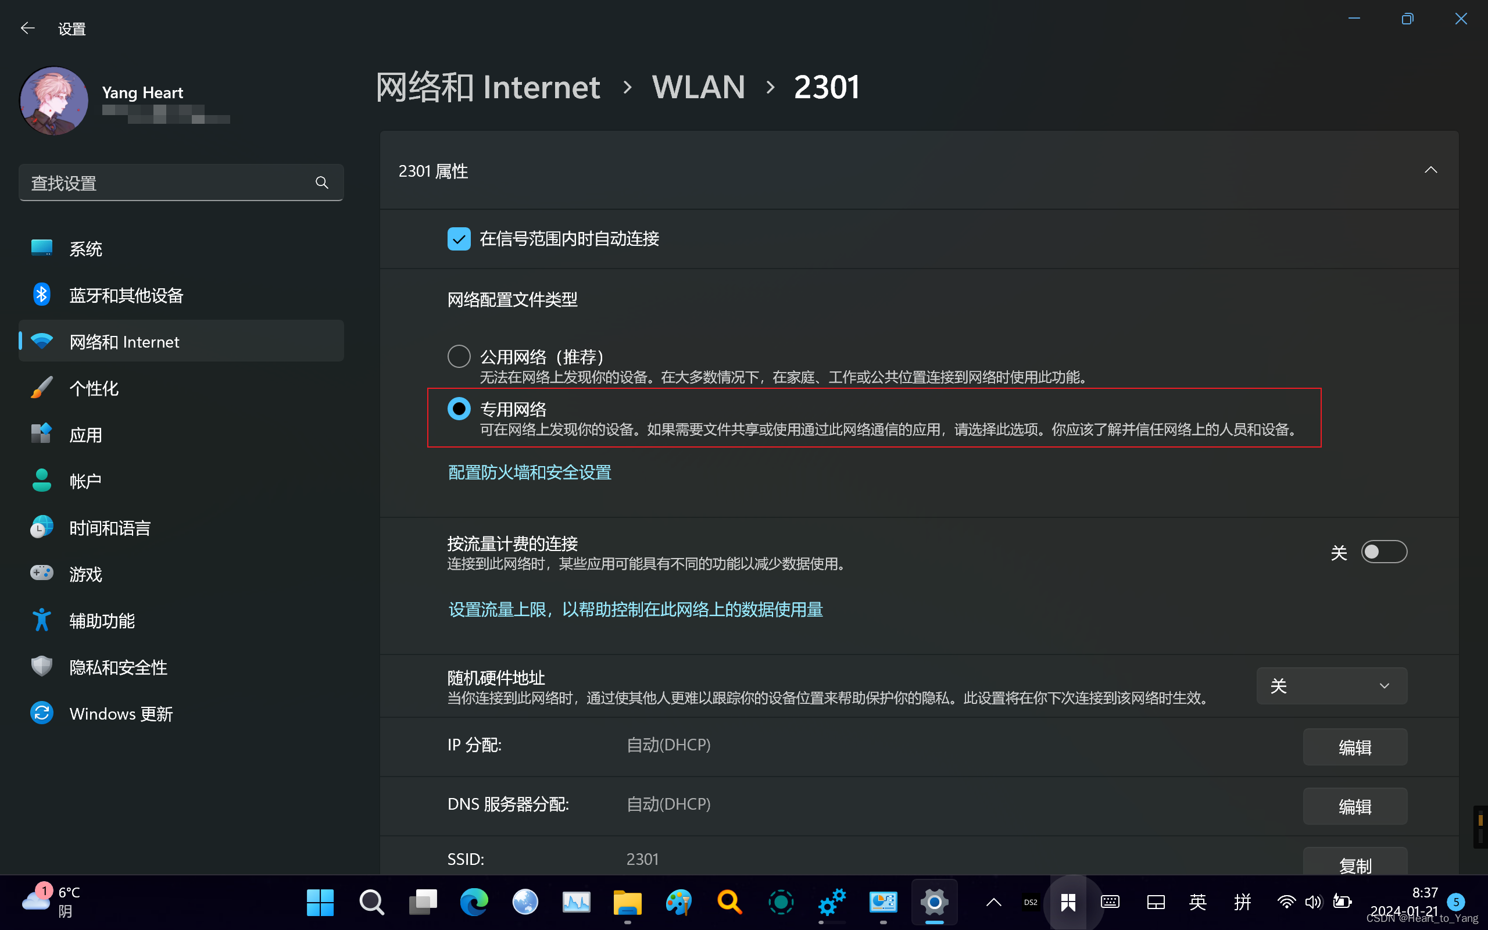1488x930 pixels.
Task: Open notification badge showing 5
Action: click(x=1455, y=902)
